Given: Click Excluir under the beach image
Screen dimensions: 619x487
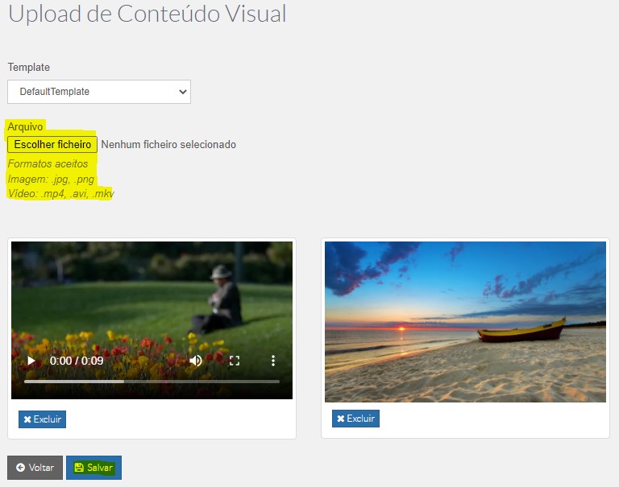Looking at the screenshot, I should point(355,419).
